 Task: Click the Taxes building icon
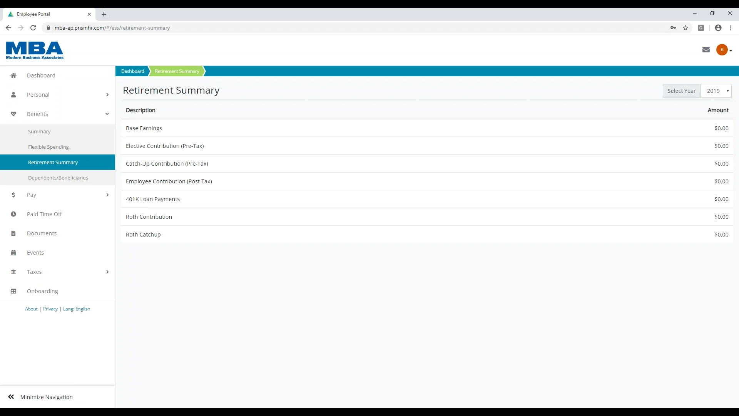[13, 272]
